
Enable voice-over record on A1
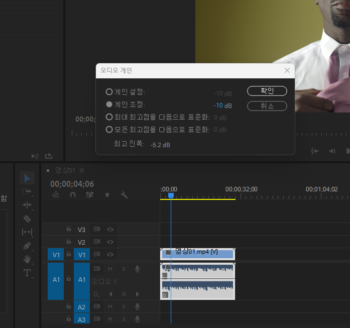tap(137, 269)
